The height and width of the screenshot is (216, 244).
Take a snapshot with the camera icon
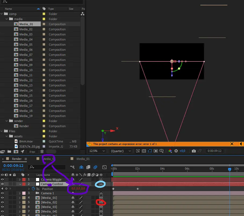(x=194, y=151)
